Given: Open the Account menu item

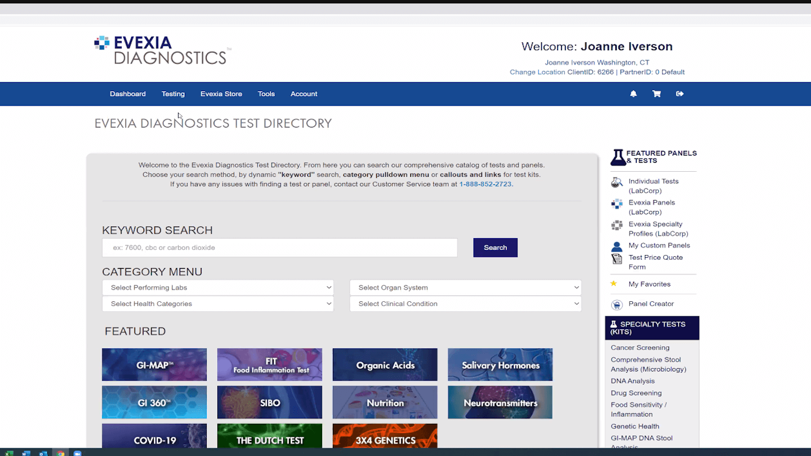Looking at the screenshot, I should pos(304,94).
